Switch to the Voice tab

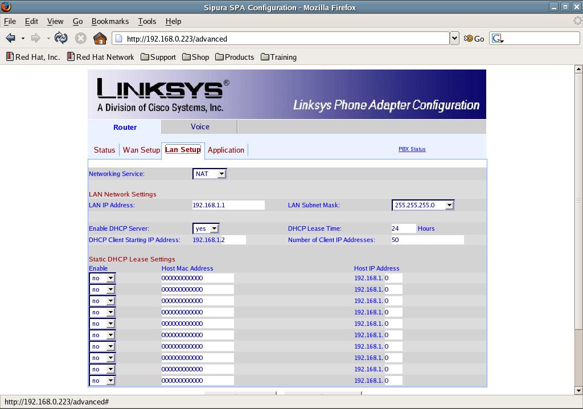click(x=200, y=126)
